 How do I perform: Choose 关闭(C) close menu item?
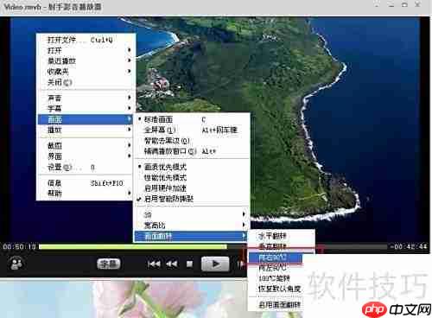(x=86, y=82)
